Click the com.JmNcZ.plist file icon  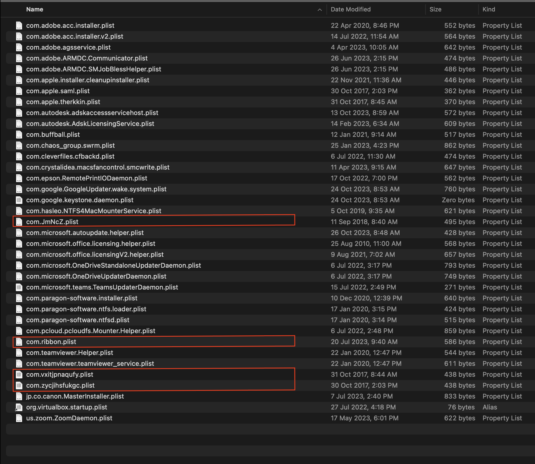tap(19, 222)
